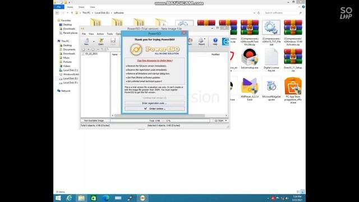This screenshot has width=359, height=202.
Task: Select the bdcamsetup.exe file icon
Action: [x=250, y=57]
